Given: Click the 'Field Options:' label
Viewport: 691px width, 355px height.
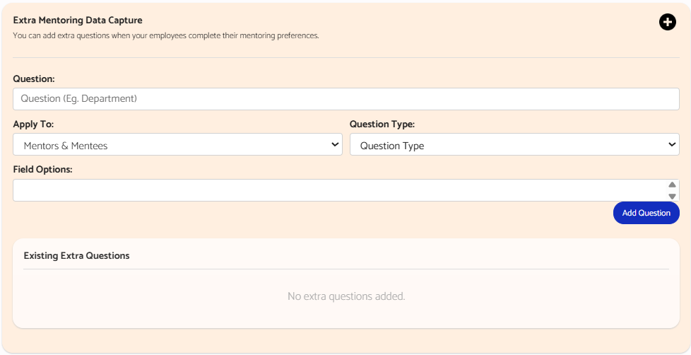Looking at the screenshot, I should pos(42,169).
